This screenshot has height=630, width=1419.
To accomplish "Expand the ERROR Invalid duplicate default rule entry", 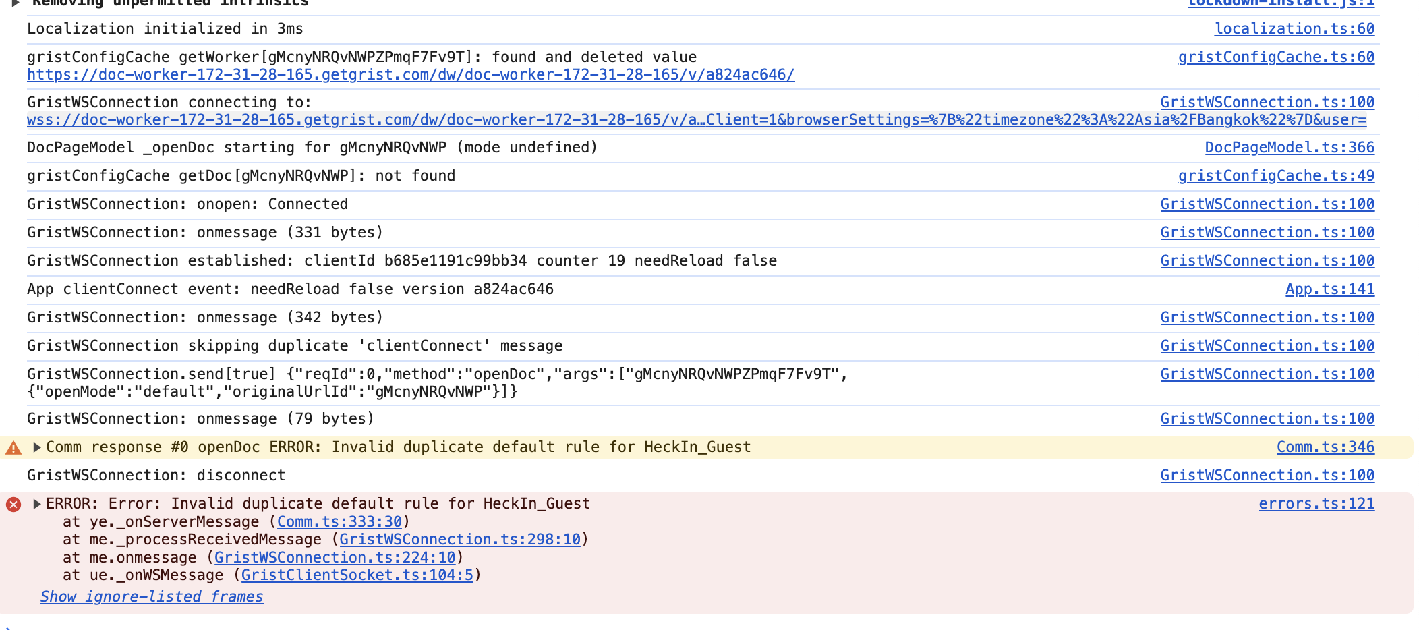I will (37, 504).
